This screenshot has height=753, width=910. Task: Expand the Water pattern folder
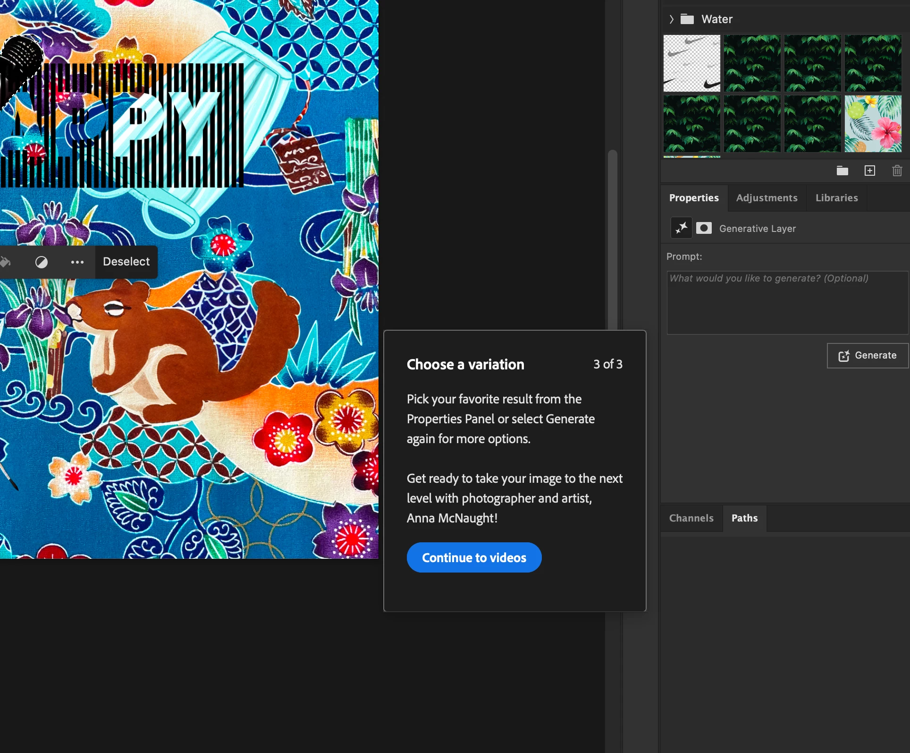pyautogui.click(x=671, y=19)
